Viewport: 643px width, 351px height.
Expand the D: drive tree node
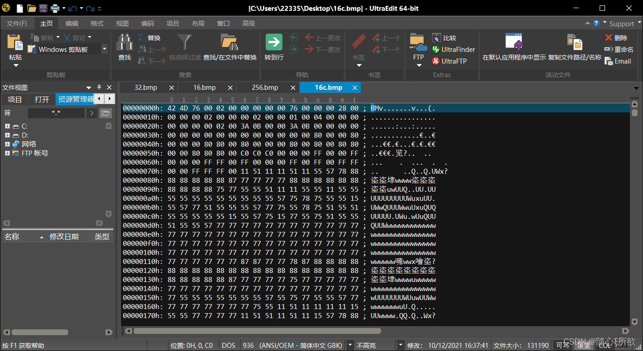click(x=7, y=135)
